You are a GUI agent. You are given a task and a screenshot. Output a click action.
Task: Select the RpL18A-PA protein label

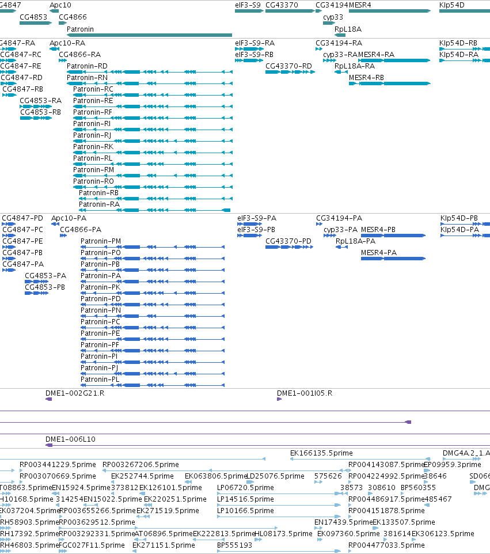point(355,241)
